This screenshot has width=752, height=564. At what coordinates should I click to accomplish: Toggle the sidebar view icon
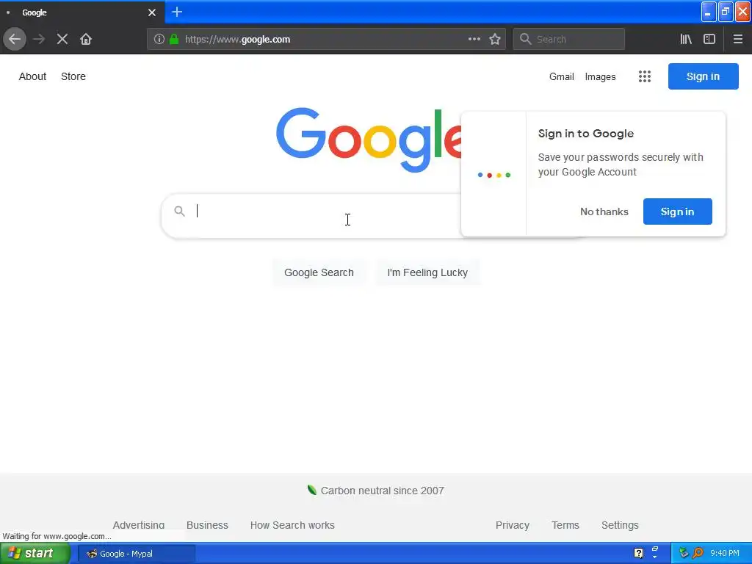(x=709, y=39)
